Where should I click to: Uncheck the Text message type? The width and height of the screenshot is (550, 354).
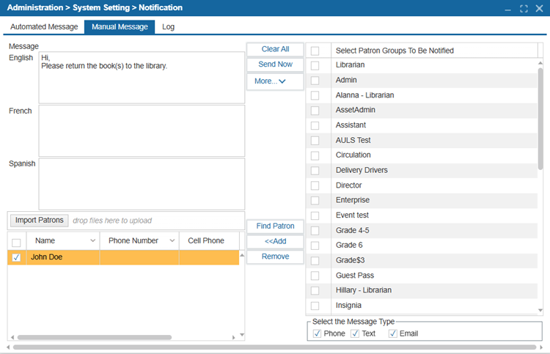click(x=355, y=333)
